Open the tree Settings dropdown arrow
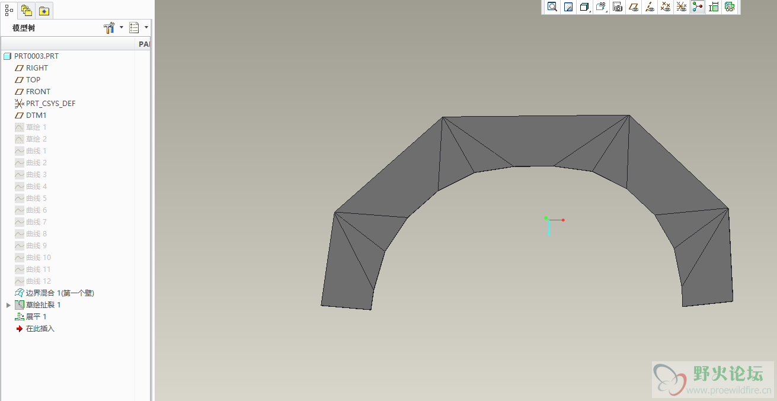Screen dimensions: 777x401 (121, 27)
